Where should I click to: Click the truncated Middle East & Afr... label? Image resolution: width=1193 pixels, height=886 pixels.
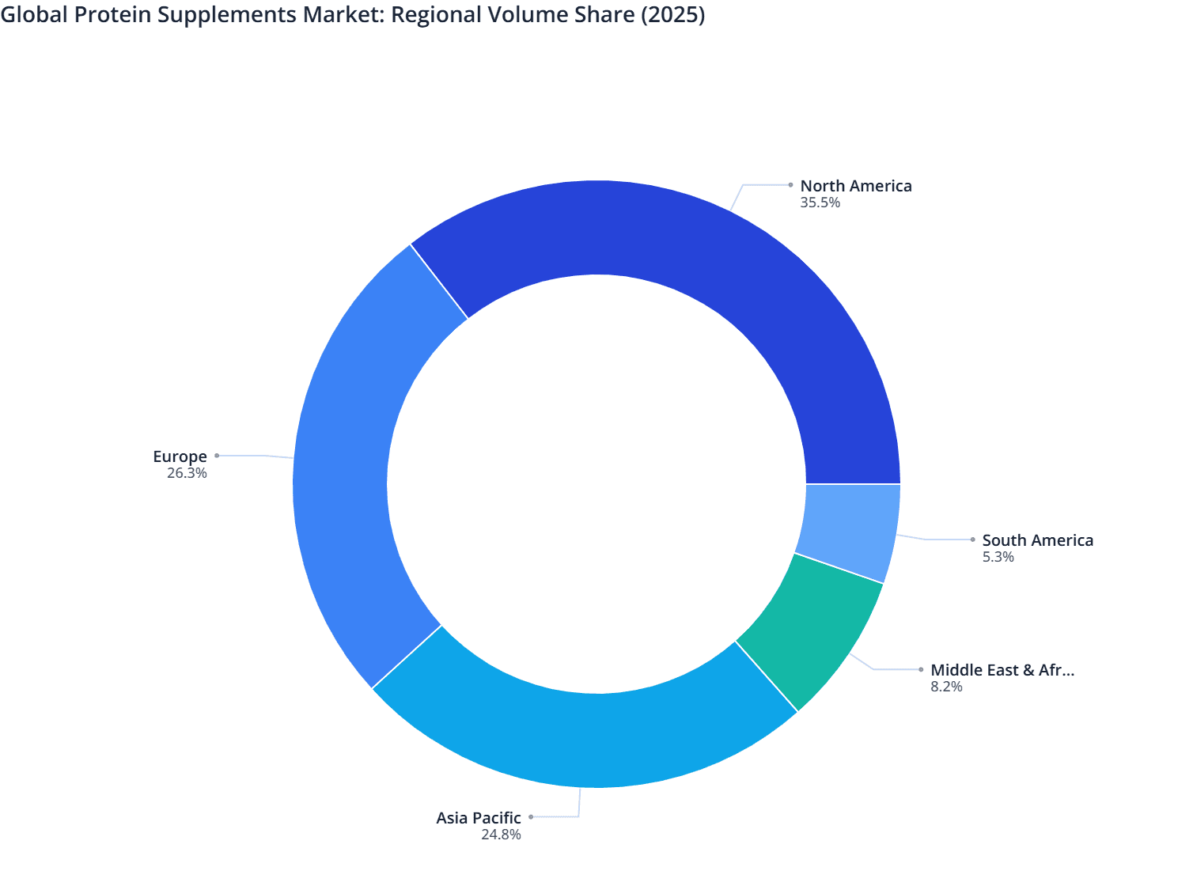pyautogui.click(x=1002, y=670)
